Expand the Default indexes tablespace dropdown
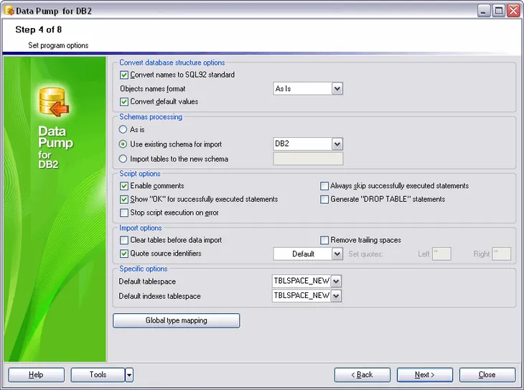The width and height of the screenshot is (524, 390). pyautogui.click(x=336, y=296)
